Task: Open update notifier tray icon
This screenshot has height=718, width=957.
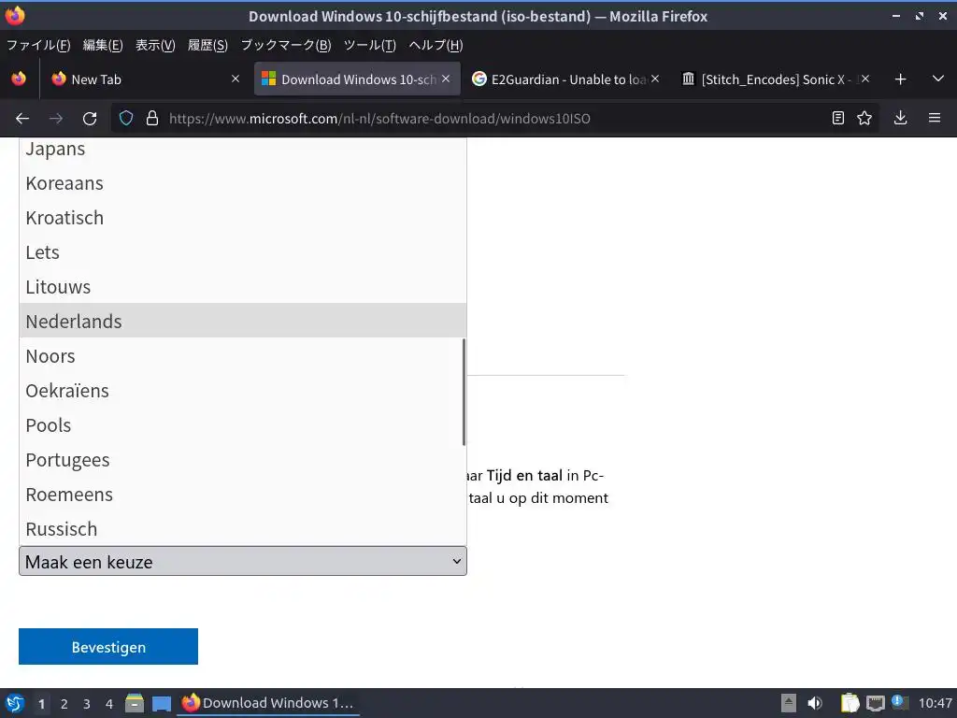Action: click(x=900, y=702)
